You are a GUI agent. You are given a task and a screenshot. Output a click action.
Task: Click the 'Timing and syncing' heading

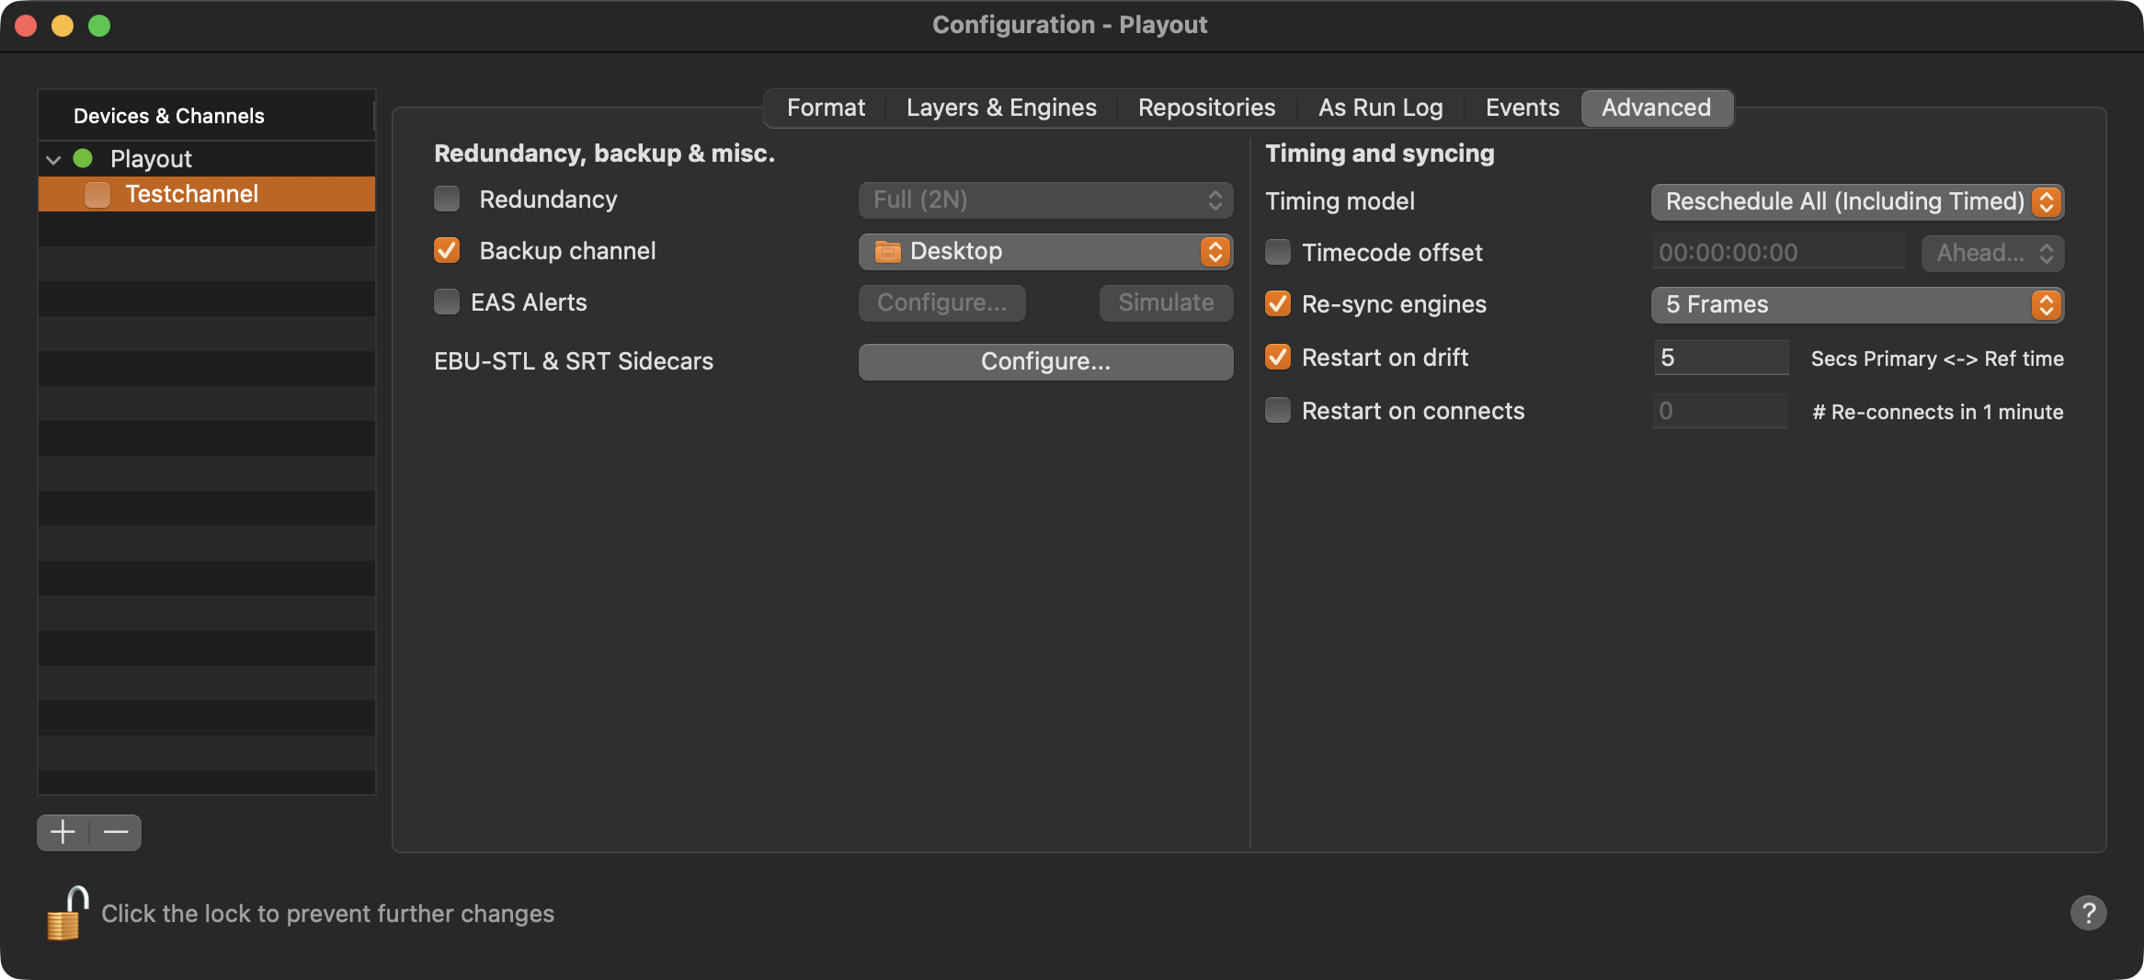(x=1379, y=154)
